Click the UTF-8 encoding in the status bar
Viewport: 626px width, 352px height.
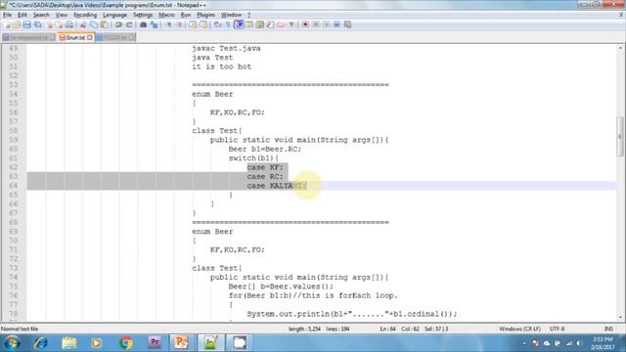pos(557,329)
